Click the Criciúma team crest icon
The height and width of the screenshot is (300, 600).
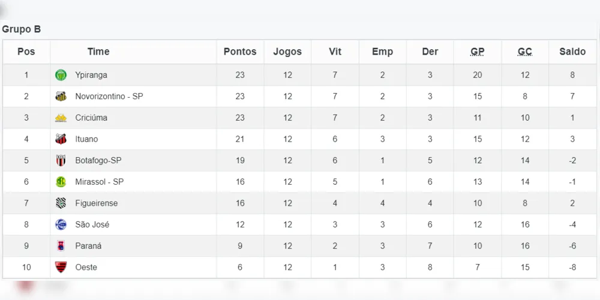pyautogui.click(x=61, y=118)
